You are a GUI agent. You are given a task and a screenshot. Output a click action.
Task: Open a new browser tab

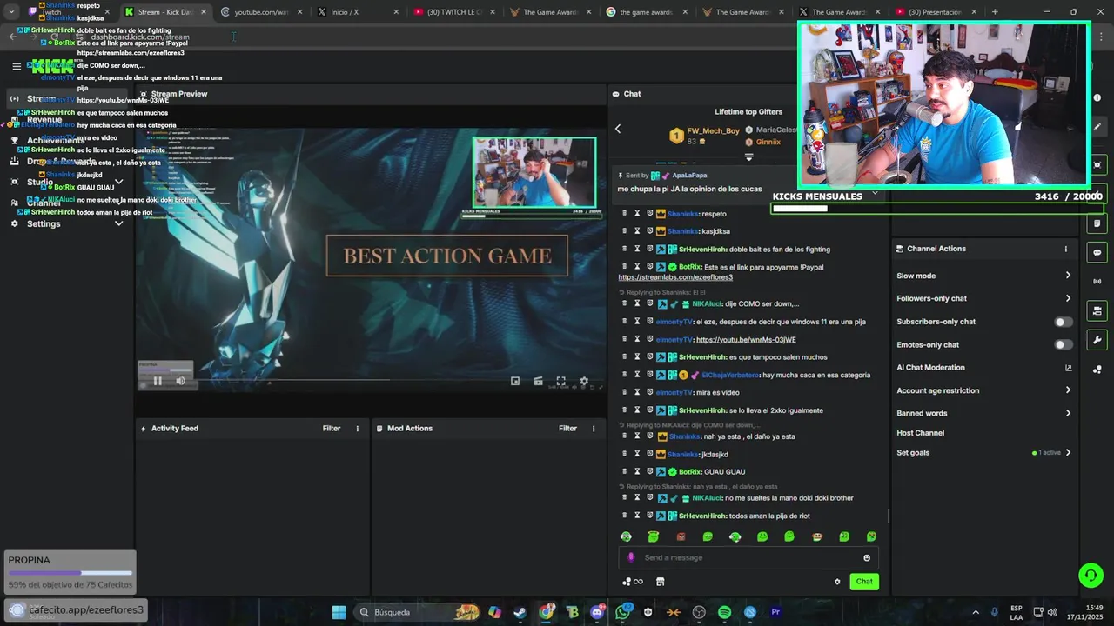coord(995,12)
